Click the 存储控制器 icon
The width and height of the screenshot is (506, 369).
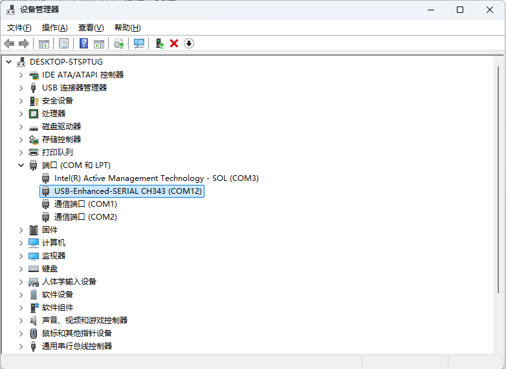click(x=34, y=140)
